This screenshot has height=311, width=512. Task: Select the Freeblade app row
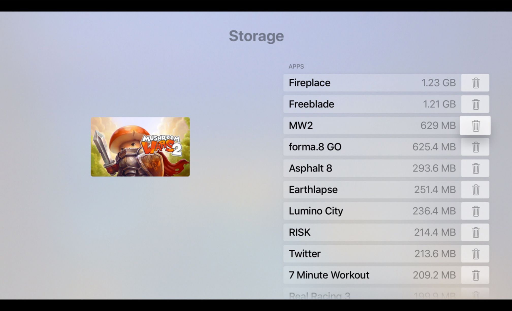click(372, 104)
